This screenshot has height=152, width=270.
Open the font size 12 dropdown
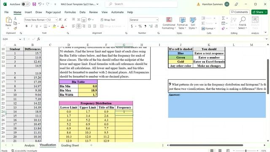pos(56,20)
